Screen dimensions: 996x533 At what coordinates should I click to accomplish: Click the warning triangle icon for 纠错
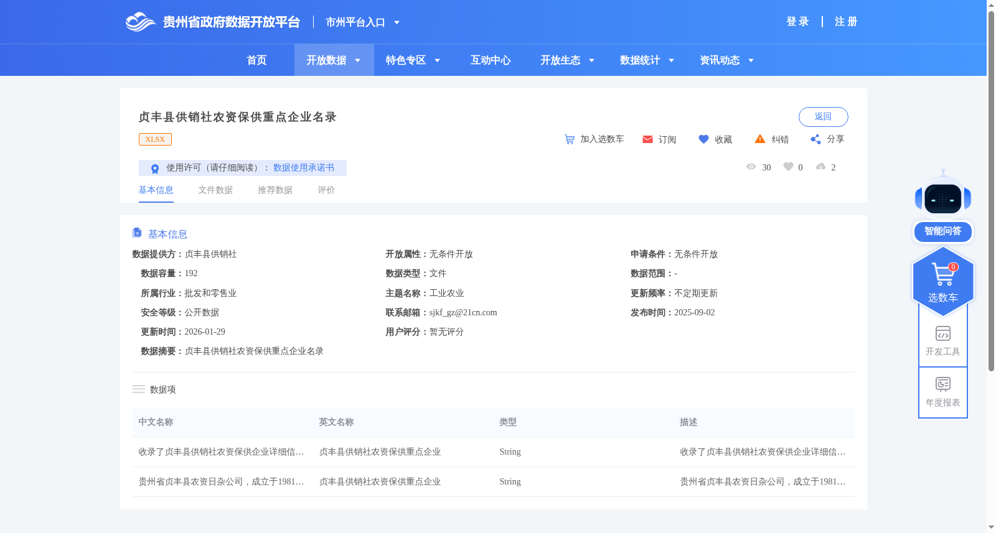(x=760, y=139)
